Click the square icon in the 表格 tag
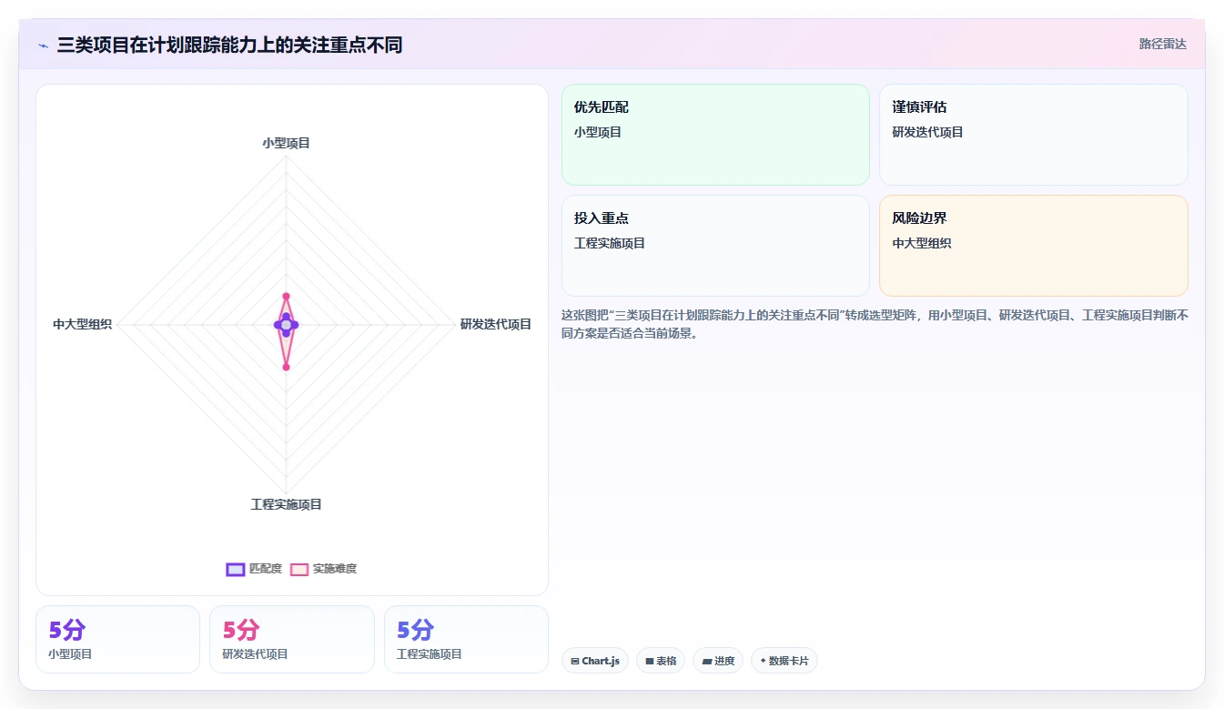Screen dimensions: 1224x709 click(x=650, y=662)
